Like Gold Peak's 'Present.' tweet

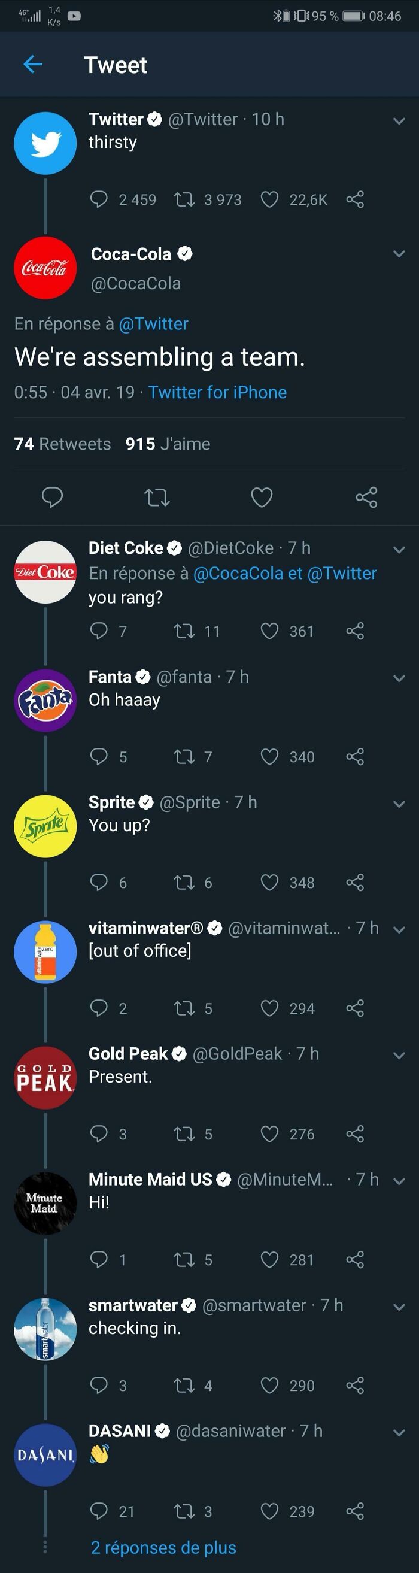pyautogui.click(x=269, y=1135)
